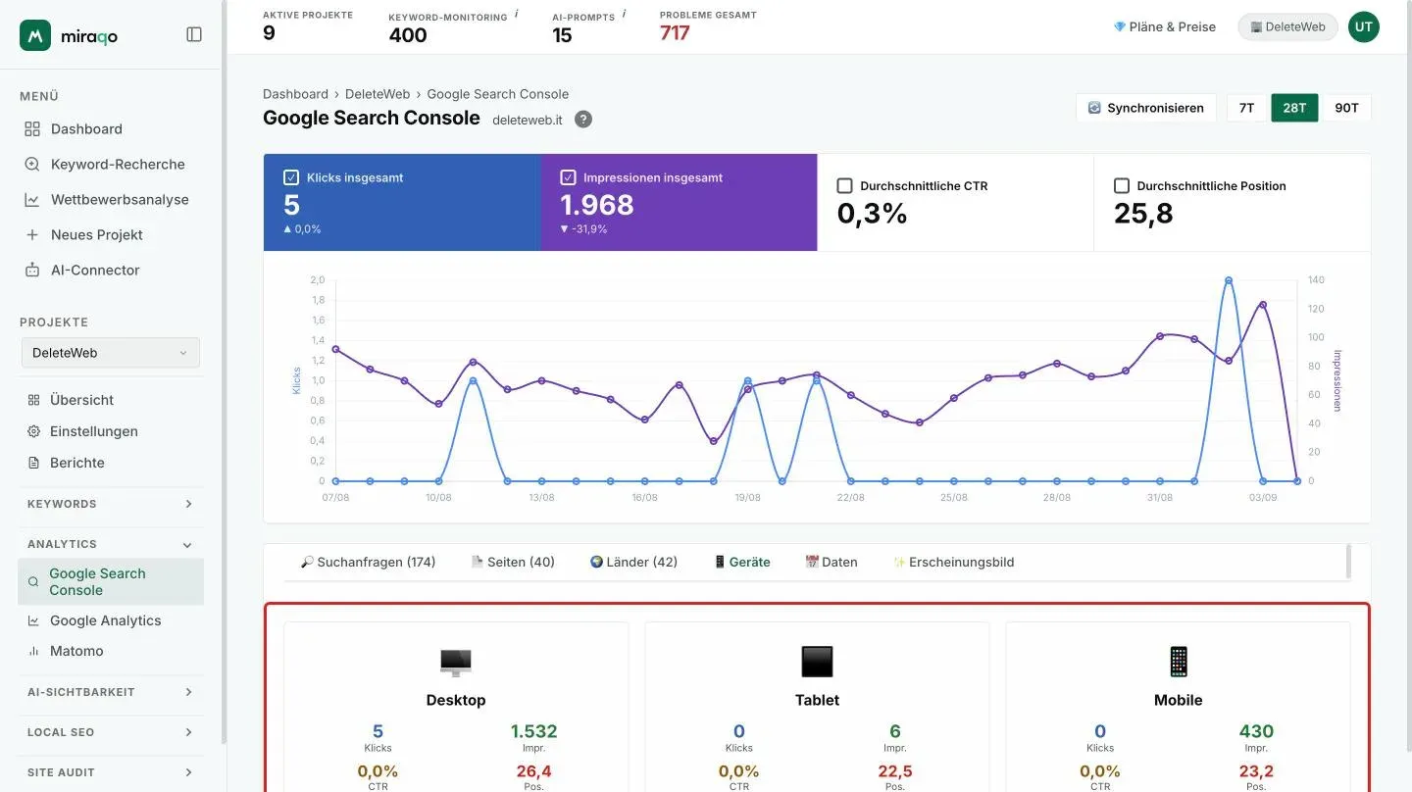The width and height of the screenshot is (1412, 792).
Task: Collapse the Analytics section
Action: (x=111, y=544)
